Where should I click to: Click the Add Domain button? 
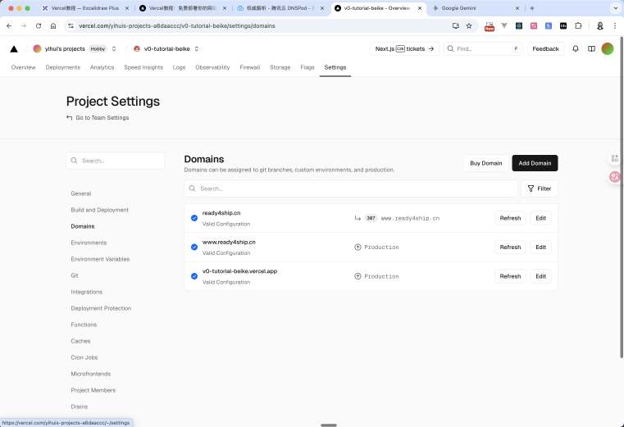(535, 163)
